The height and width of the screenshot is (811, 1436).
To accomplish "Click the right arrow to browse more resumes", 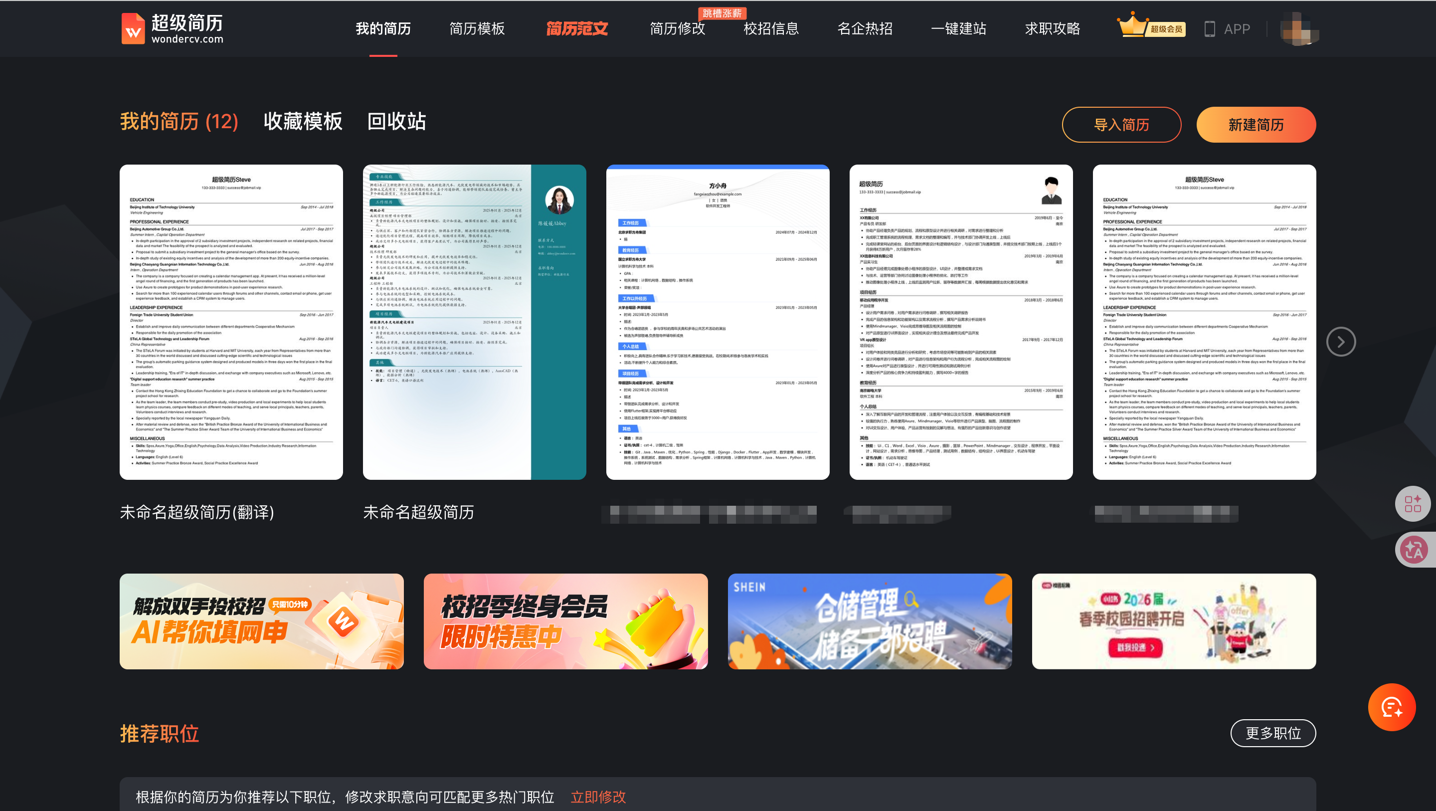I will click(1342, 341).
